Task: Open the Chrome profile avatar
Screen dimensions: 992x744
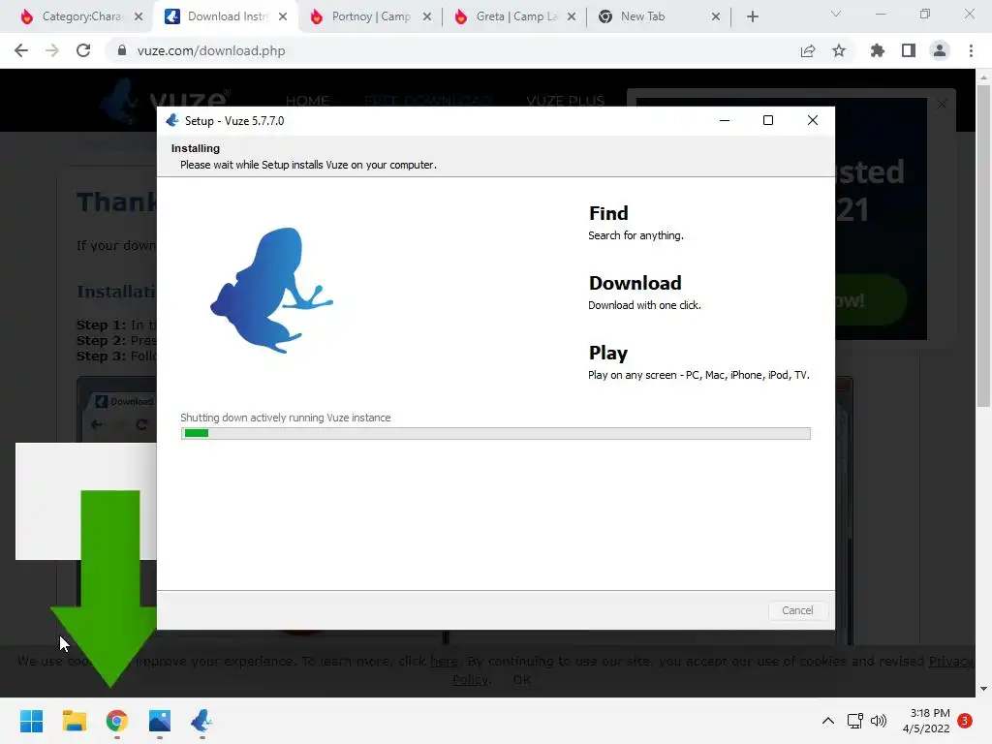Action: pos(940,50)
